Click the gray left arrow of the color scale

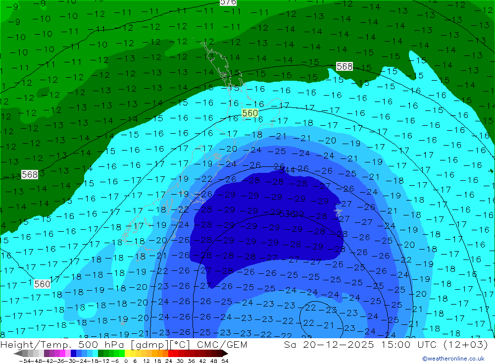click(x=18, y=353)
